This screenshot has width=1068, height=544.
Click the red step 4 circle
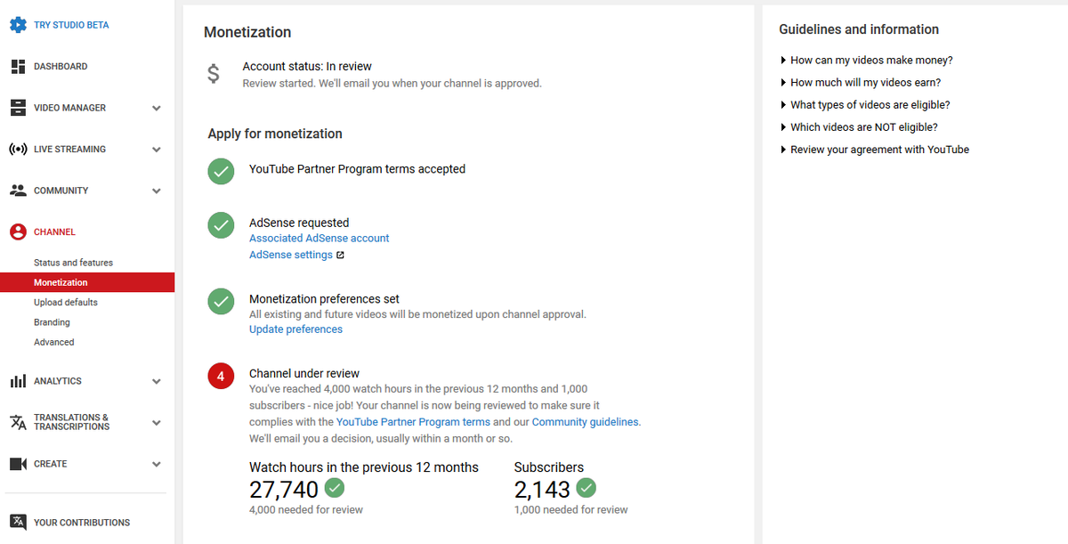coord(221,376)
